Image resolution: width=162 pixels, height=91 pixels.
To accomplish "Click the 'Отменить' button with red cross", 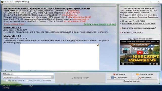I will coord(119,74).
